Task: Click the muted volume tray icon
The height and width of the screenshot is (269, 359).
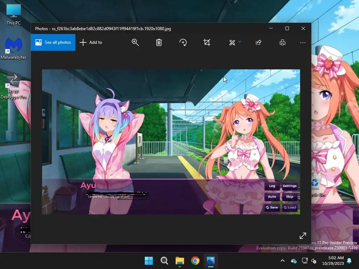Action: click(x=314, y=261)
